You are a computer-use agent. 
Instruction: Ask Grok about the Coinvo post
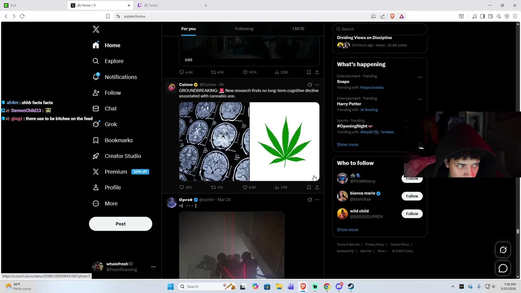point(310,85)
